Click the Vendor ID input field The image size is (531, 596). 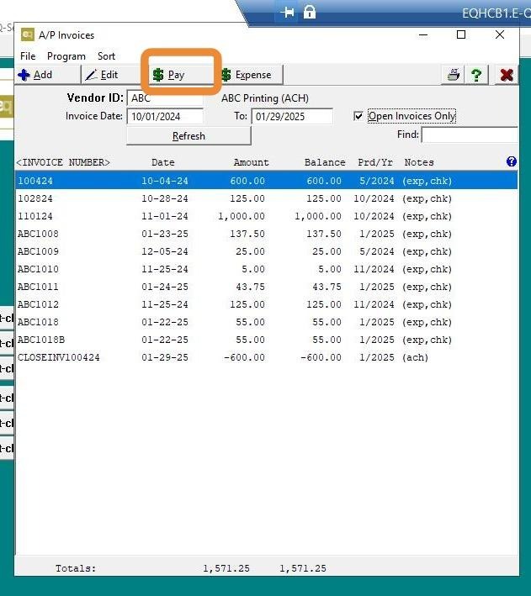[x=165, y=98]
